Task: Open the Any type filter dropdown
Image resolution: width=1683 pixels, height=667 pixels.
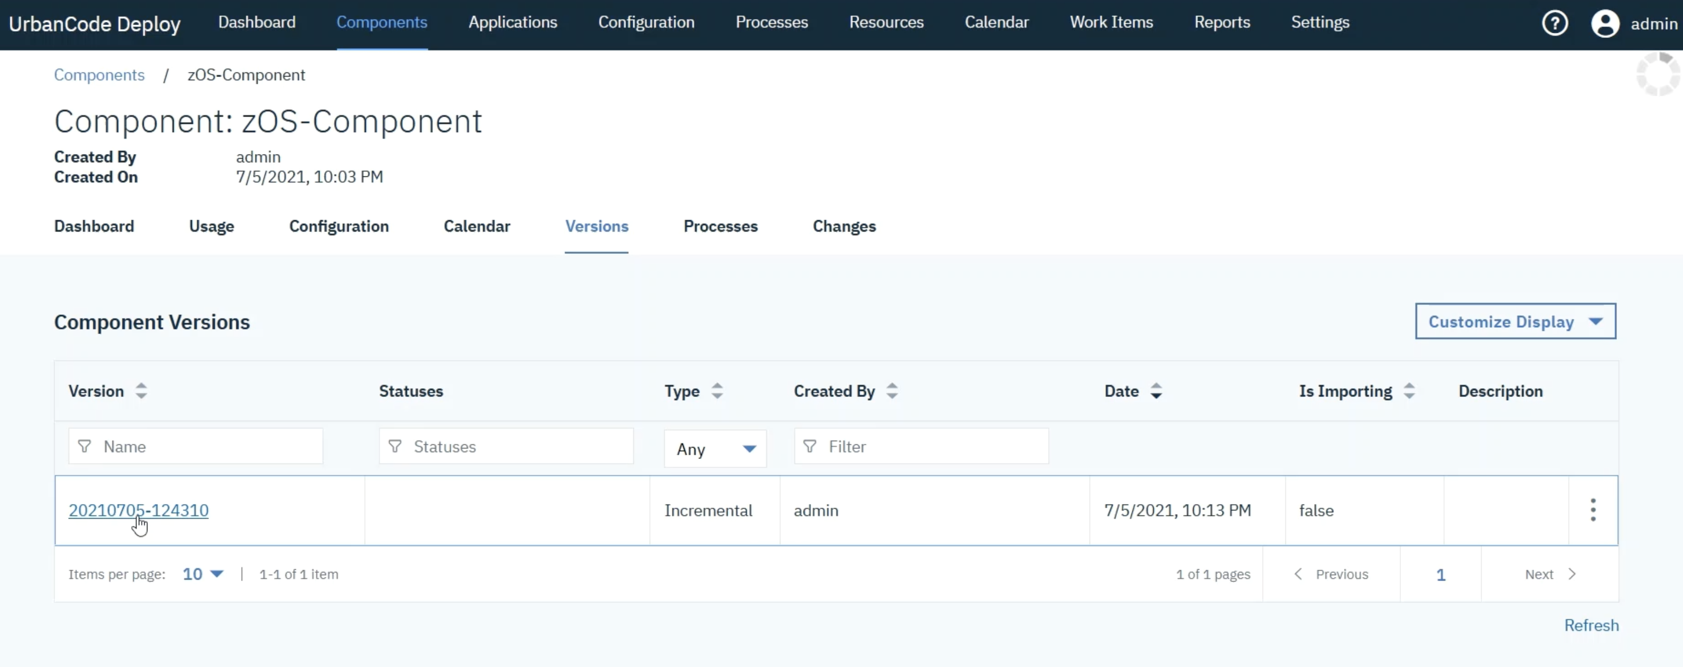Action: pyautogui.click(x=715, y=449)
